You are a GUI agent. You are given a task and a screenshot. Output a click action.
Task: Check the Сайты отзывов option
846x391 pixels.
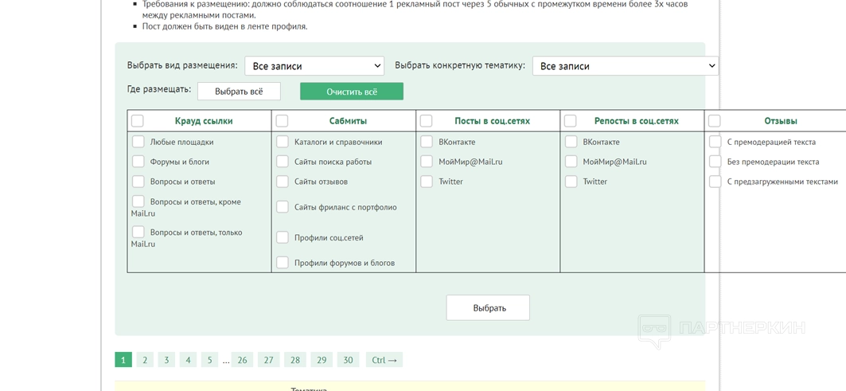coord(283,182)
